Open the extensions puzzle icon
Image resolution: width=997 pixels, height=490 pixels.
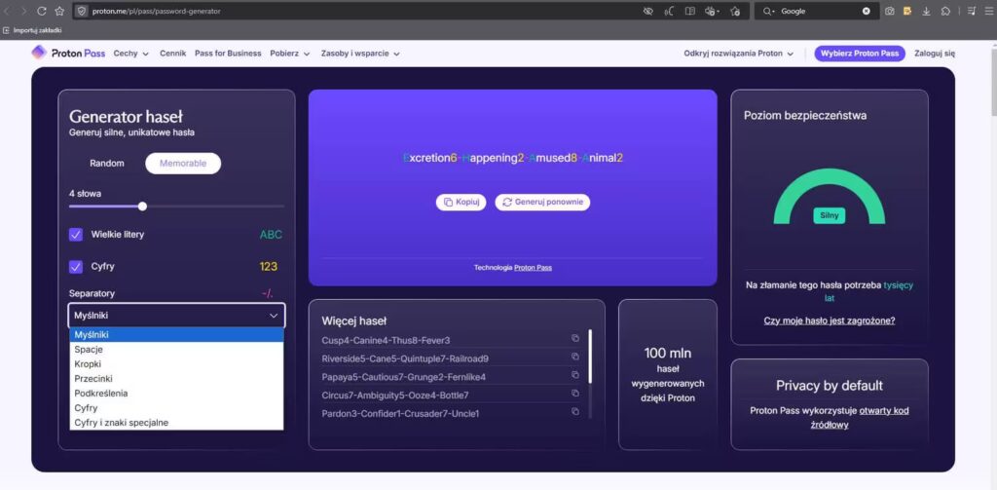click(x=945, y=11)
